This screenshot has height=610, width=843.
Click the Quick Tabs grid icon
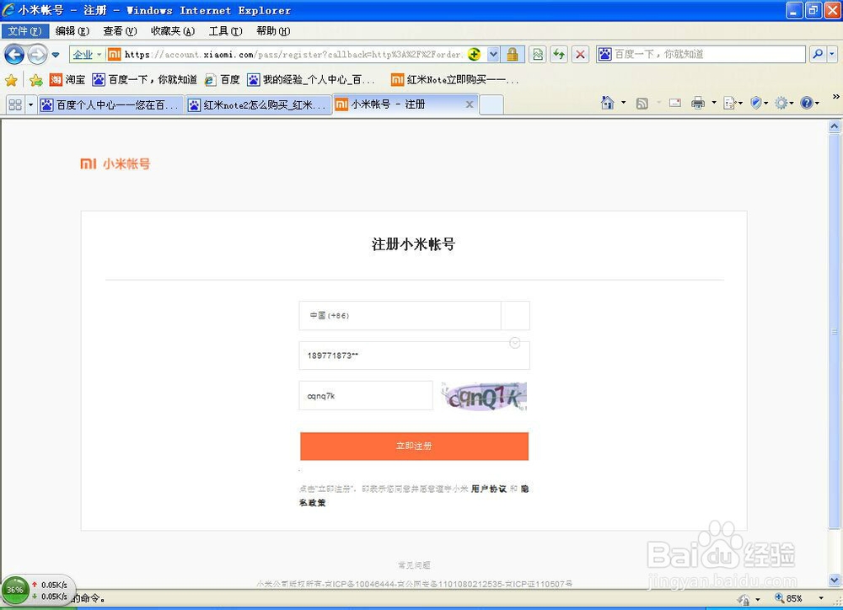point(15,104)
